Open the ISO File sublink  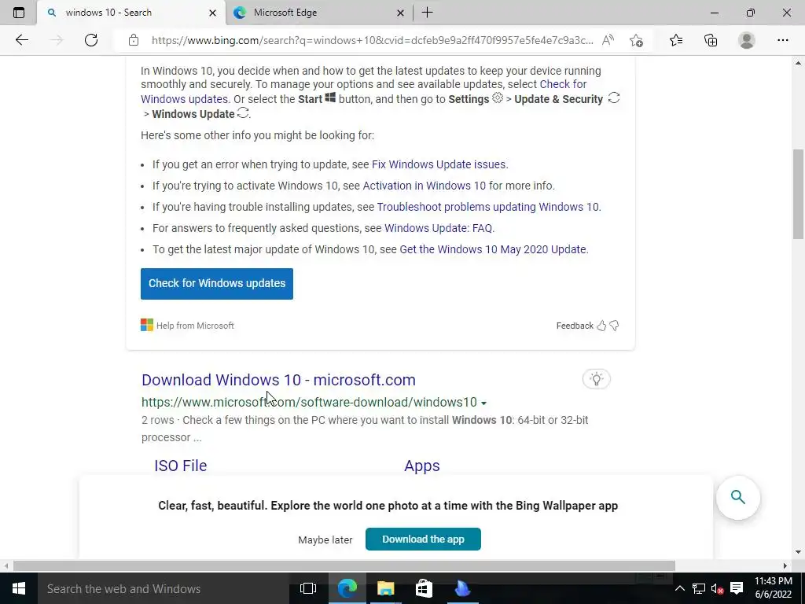point(181,466)
